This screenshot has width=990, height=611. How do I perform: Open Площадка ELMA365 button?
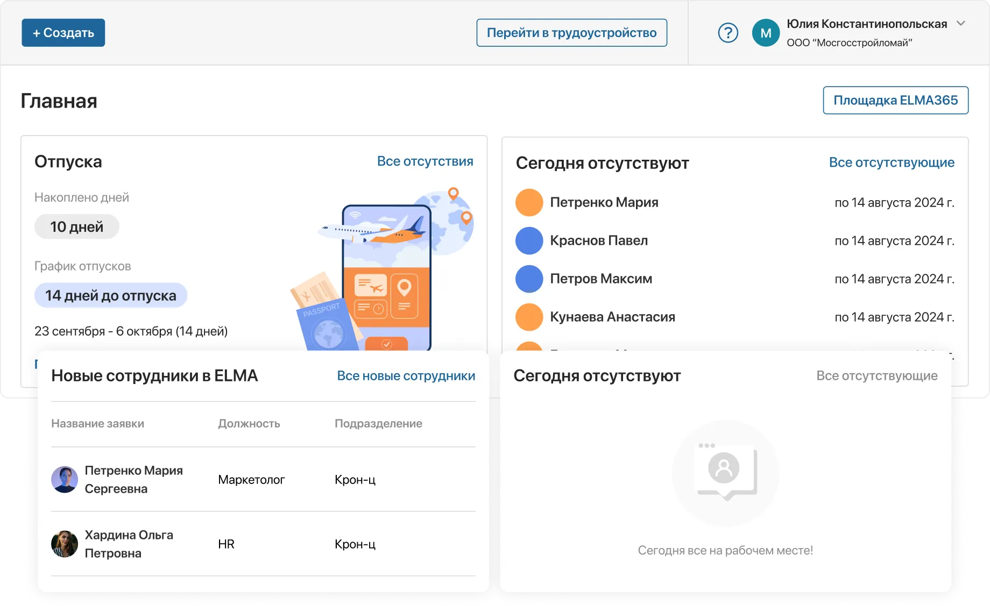point(895,101)
